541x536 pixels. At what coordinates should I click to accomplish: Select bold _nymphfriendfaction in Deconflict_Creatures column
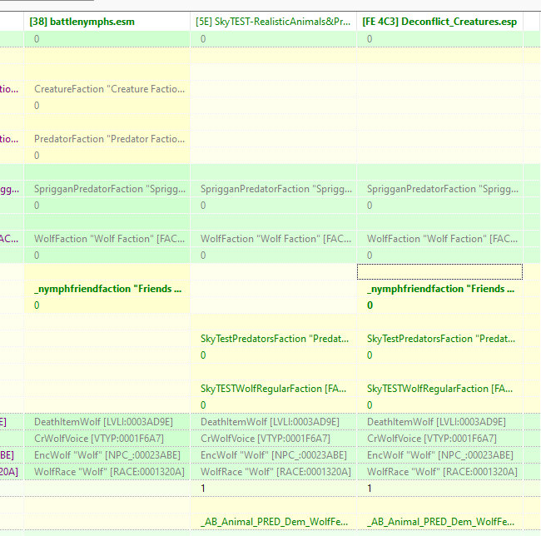tap(440, 289)
